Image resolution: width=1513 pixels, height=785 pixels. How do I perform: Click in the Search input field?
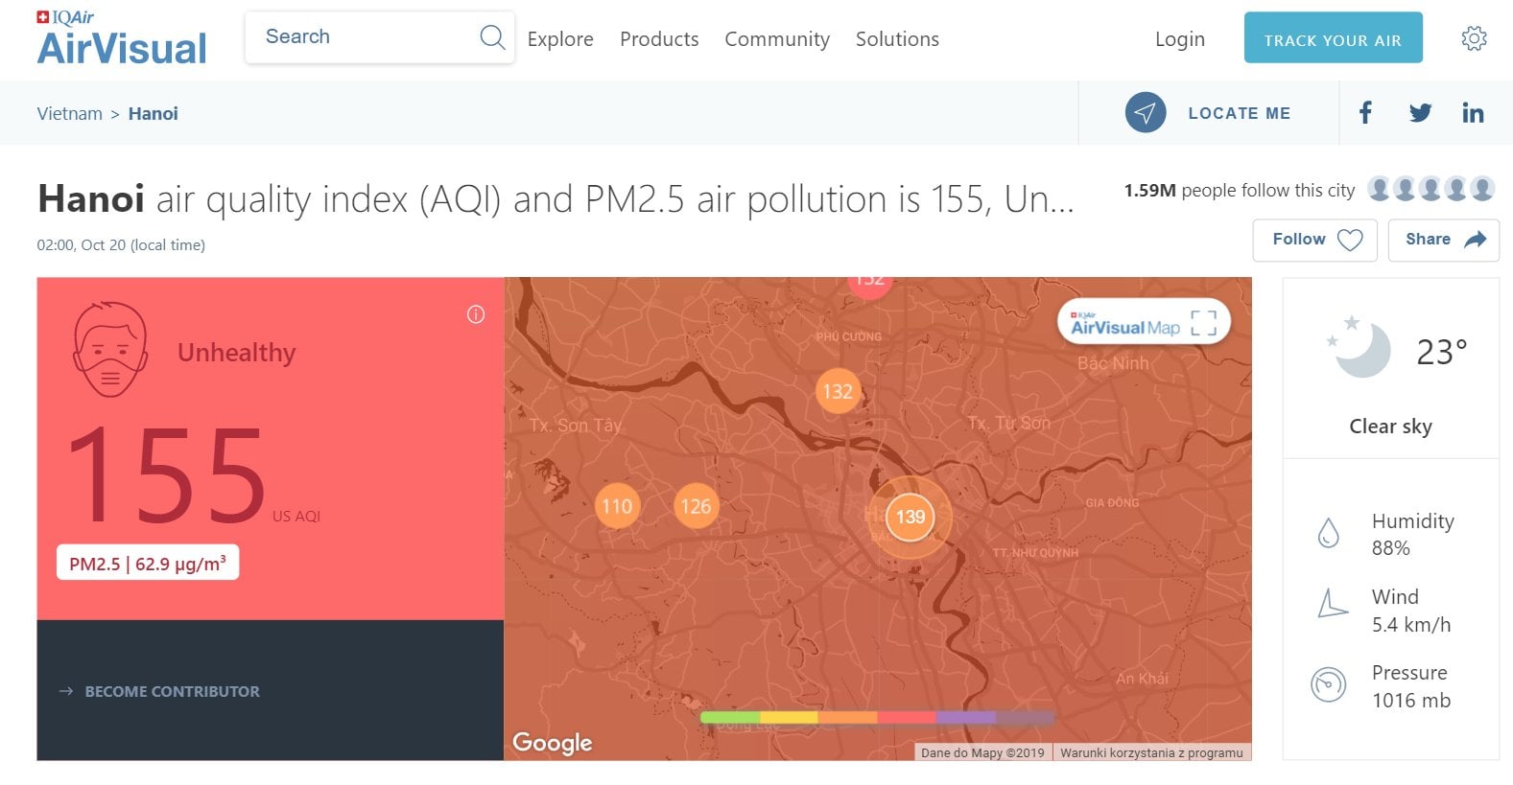365,37
